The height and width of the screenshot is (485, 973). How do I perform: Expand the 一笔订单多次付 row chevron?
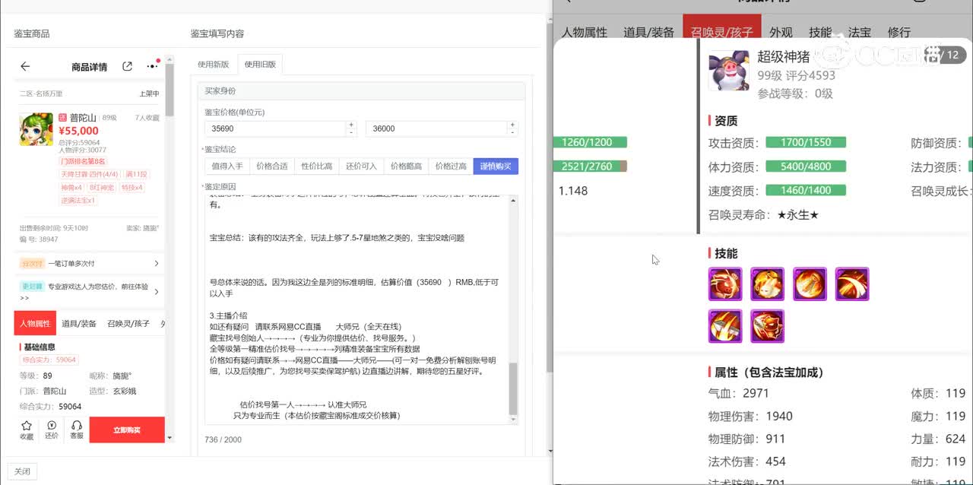click(157, 264)
